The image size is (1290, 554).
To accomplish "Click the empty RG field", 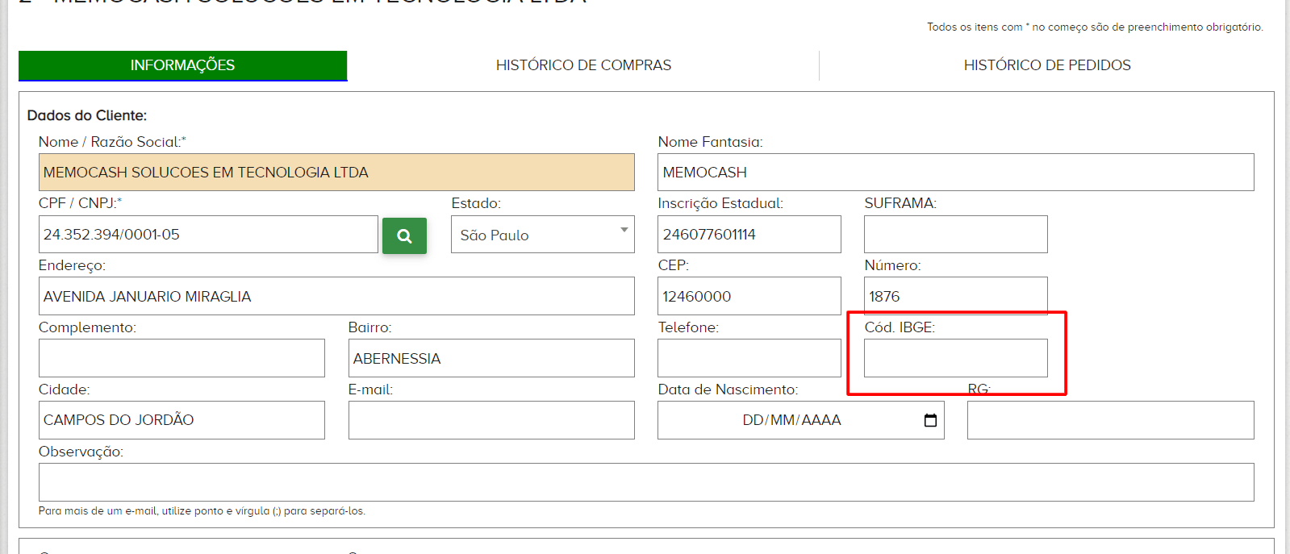I will coord(1110,420).
